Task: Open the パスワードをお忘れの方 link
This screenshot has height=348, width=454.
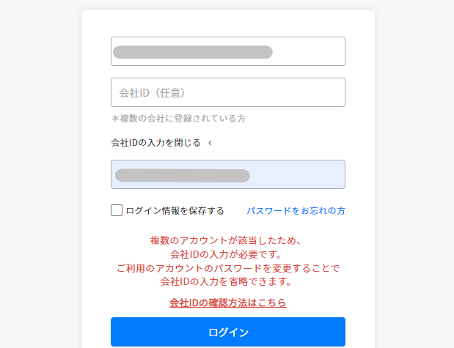Action: (296, 210)
